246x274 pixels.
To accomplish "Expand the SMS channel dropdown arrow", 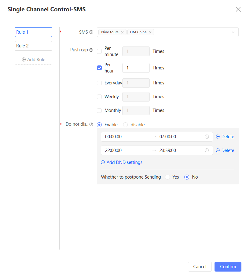I will 233,32.
